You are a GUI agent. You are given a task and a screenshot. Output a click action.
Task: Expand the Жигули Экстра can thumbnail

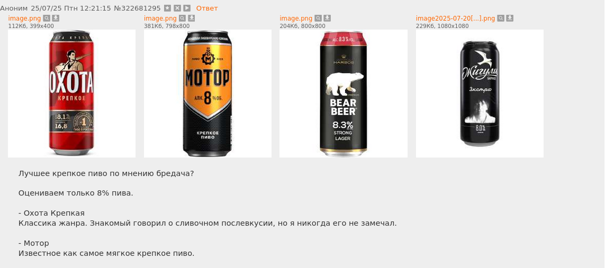coord(480,94)
